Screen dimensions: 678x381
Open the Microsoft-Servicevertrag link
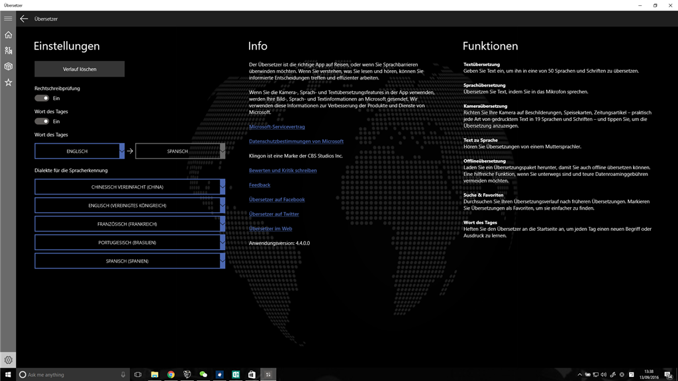(x=277, y=126)
